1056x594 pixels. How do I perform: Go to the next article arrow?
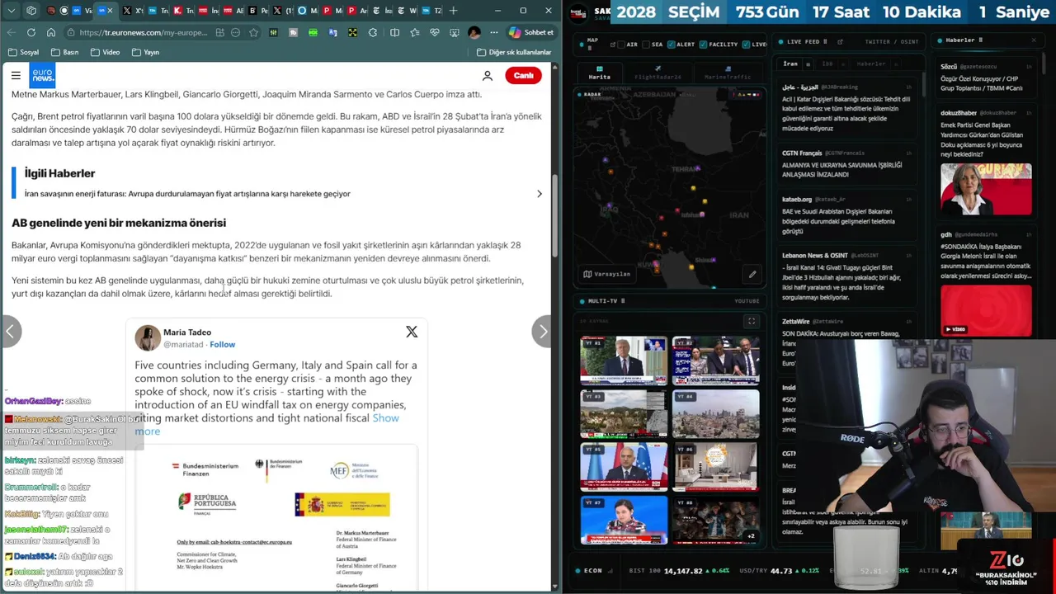click(x=542, y=332)
